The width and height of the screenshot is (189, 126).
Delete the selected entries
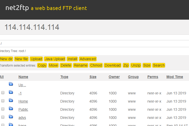66,65
